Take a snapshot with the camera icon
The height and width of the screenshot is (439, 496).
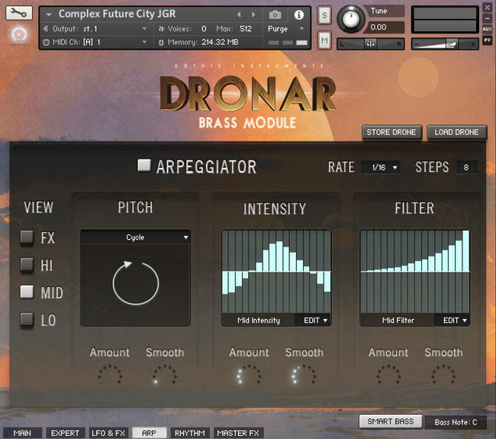tap(275, 15)
